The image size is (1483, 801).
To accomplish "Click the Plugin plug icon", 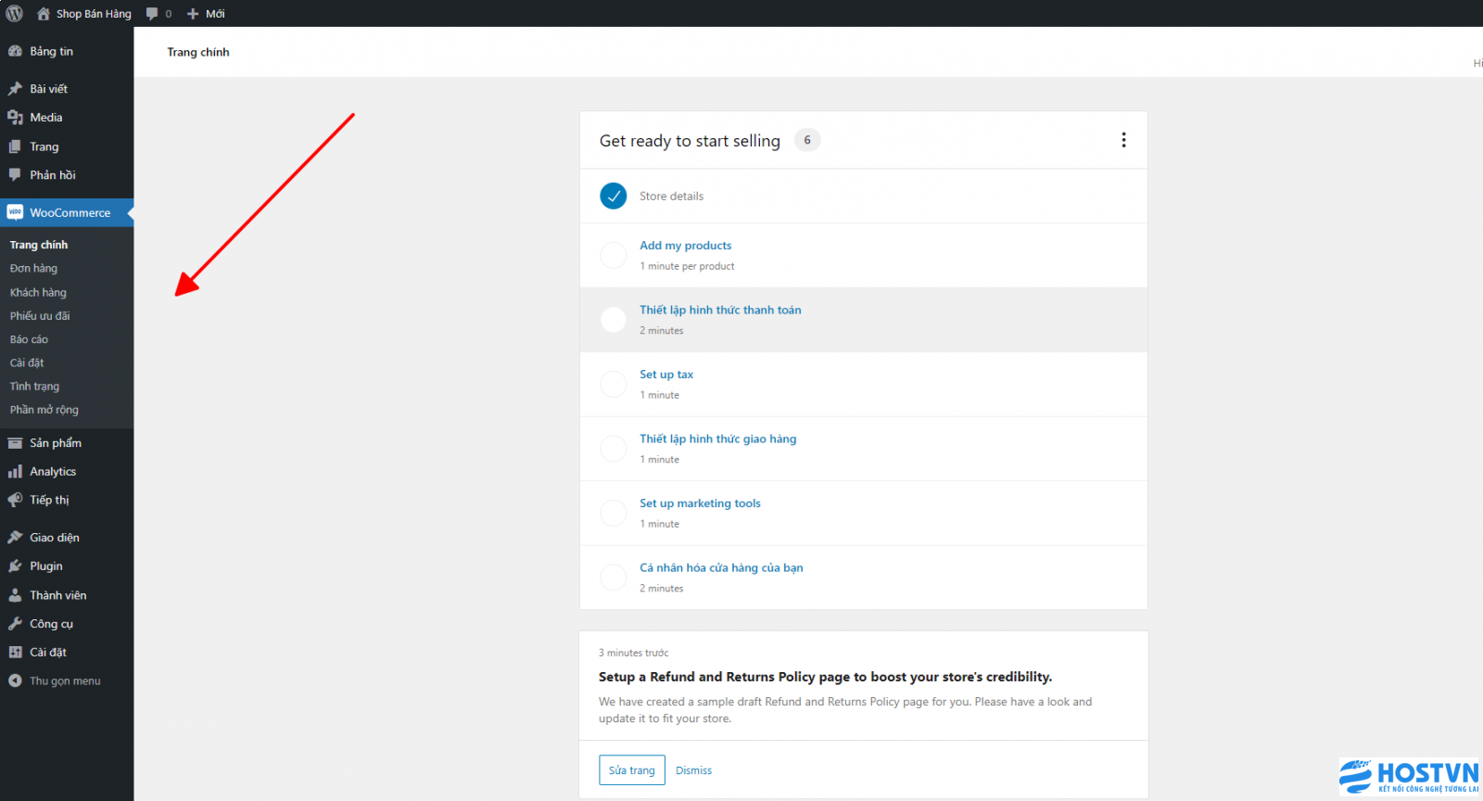I will 15,566.
